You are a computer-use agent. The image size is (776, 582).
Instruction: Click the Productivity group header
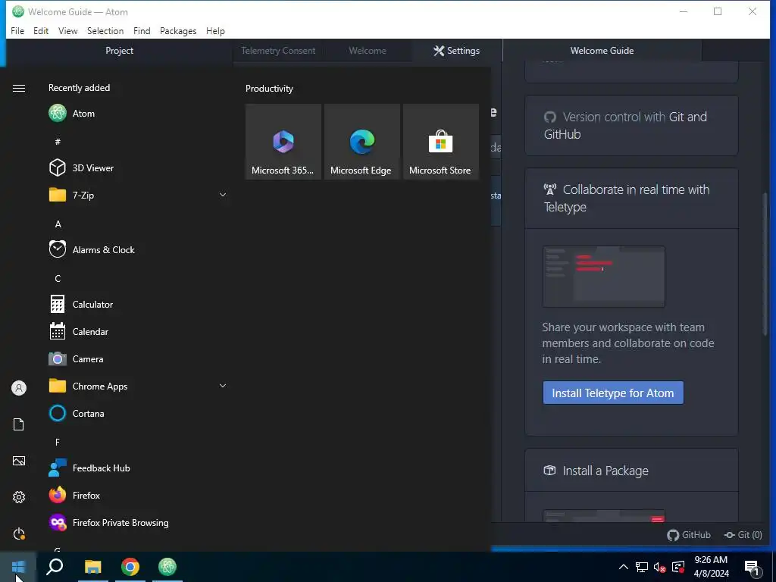269,89
